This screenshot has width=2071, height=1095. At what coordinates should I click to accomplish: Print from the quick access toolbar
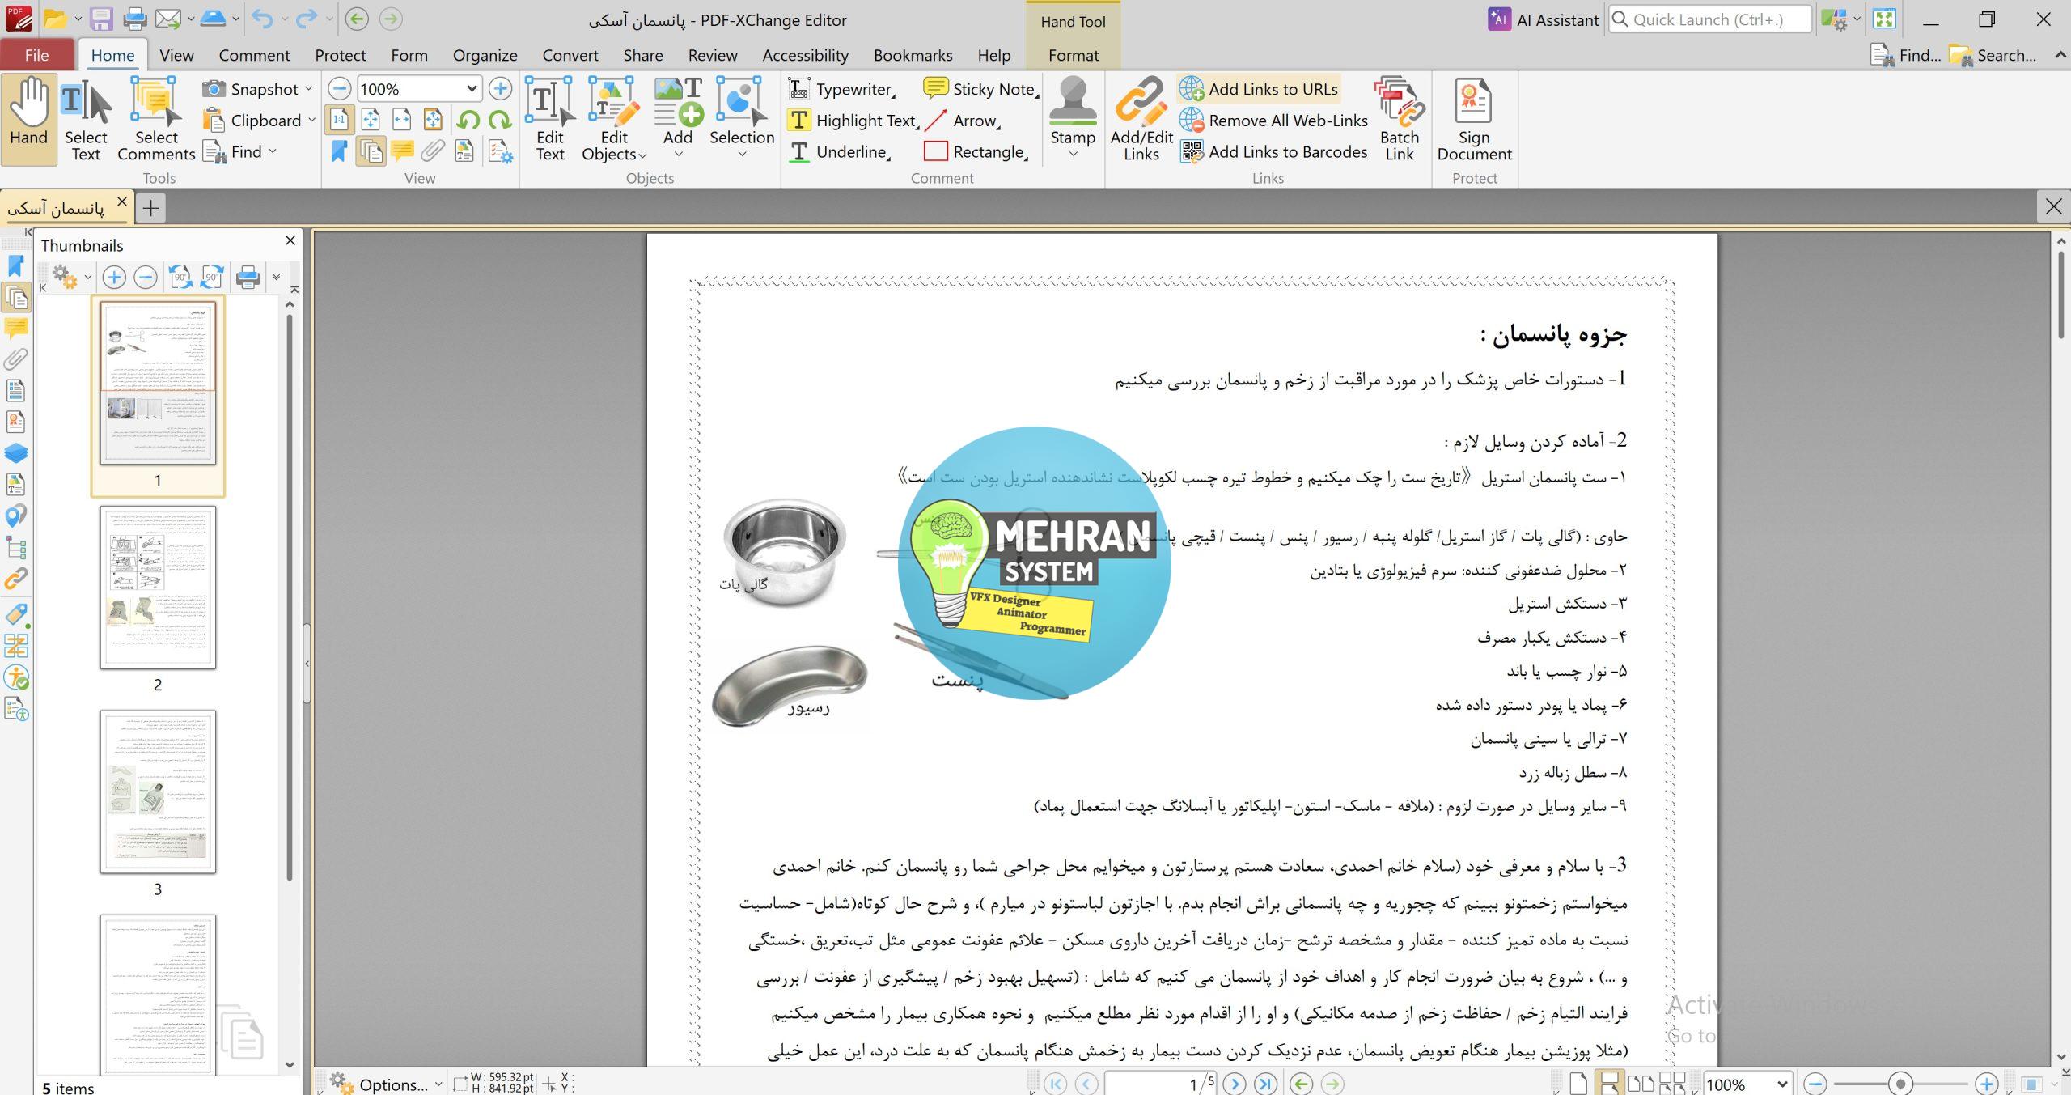coord(134,19)
